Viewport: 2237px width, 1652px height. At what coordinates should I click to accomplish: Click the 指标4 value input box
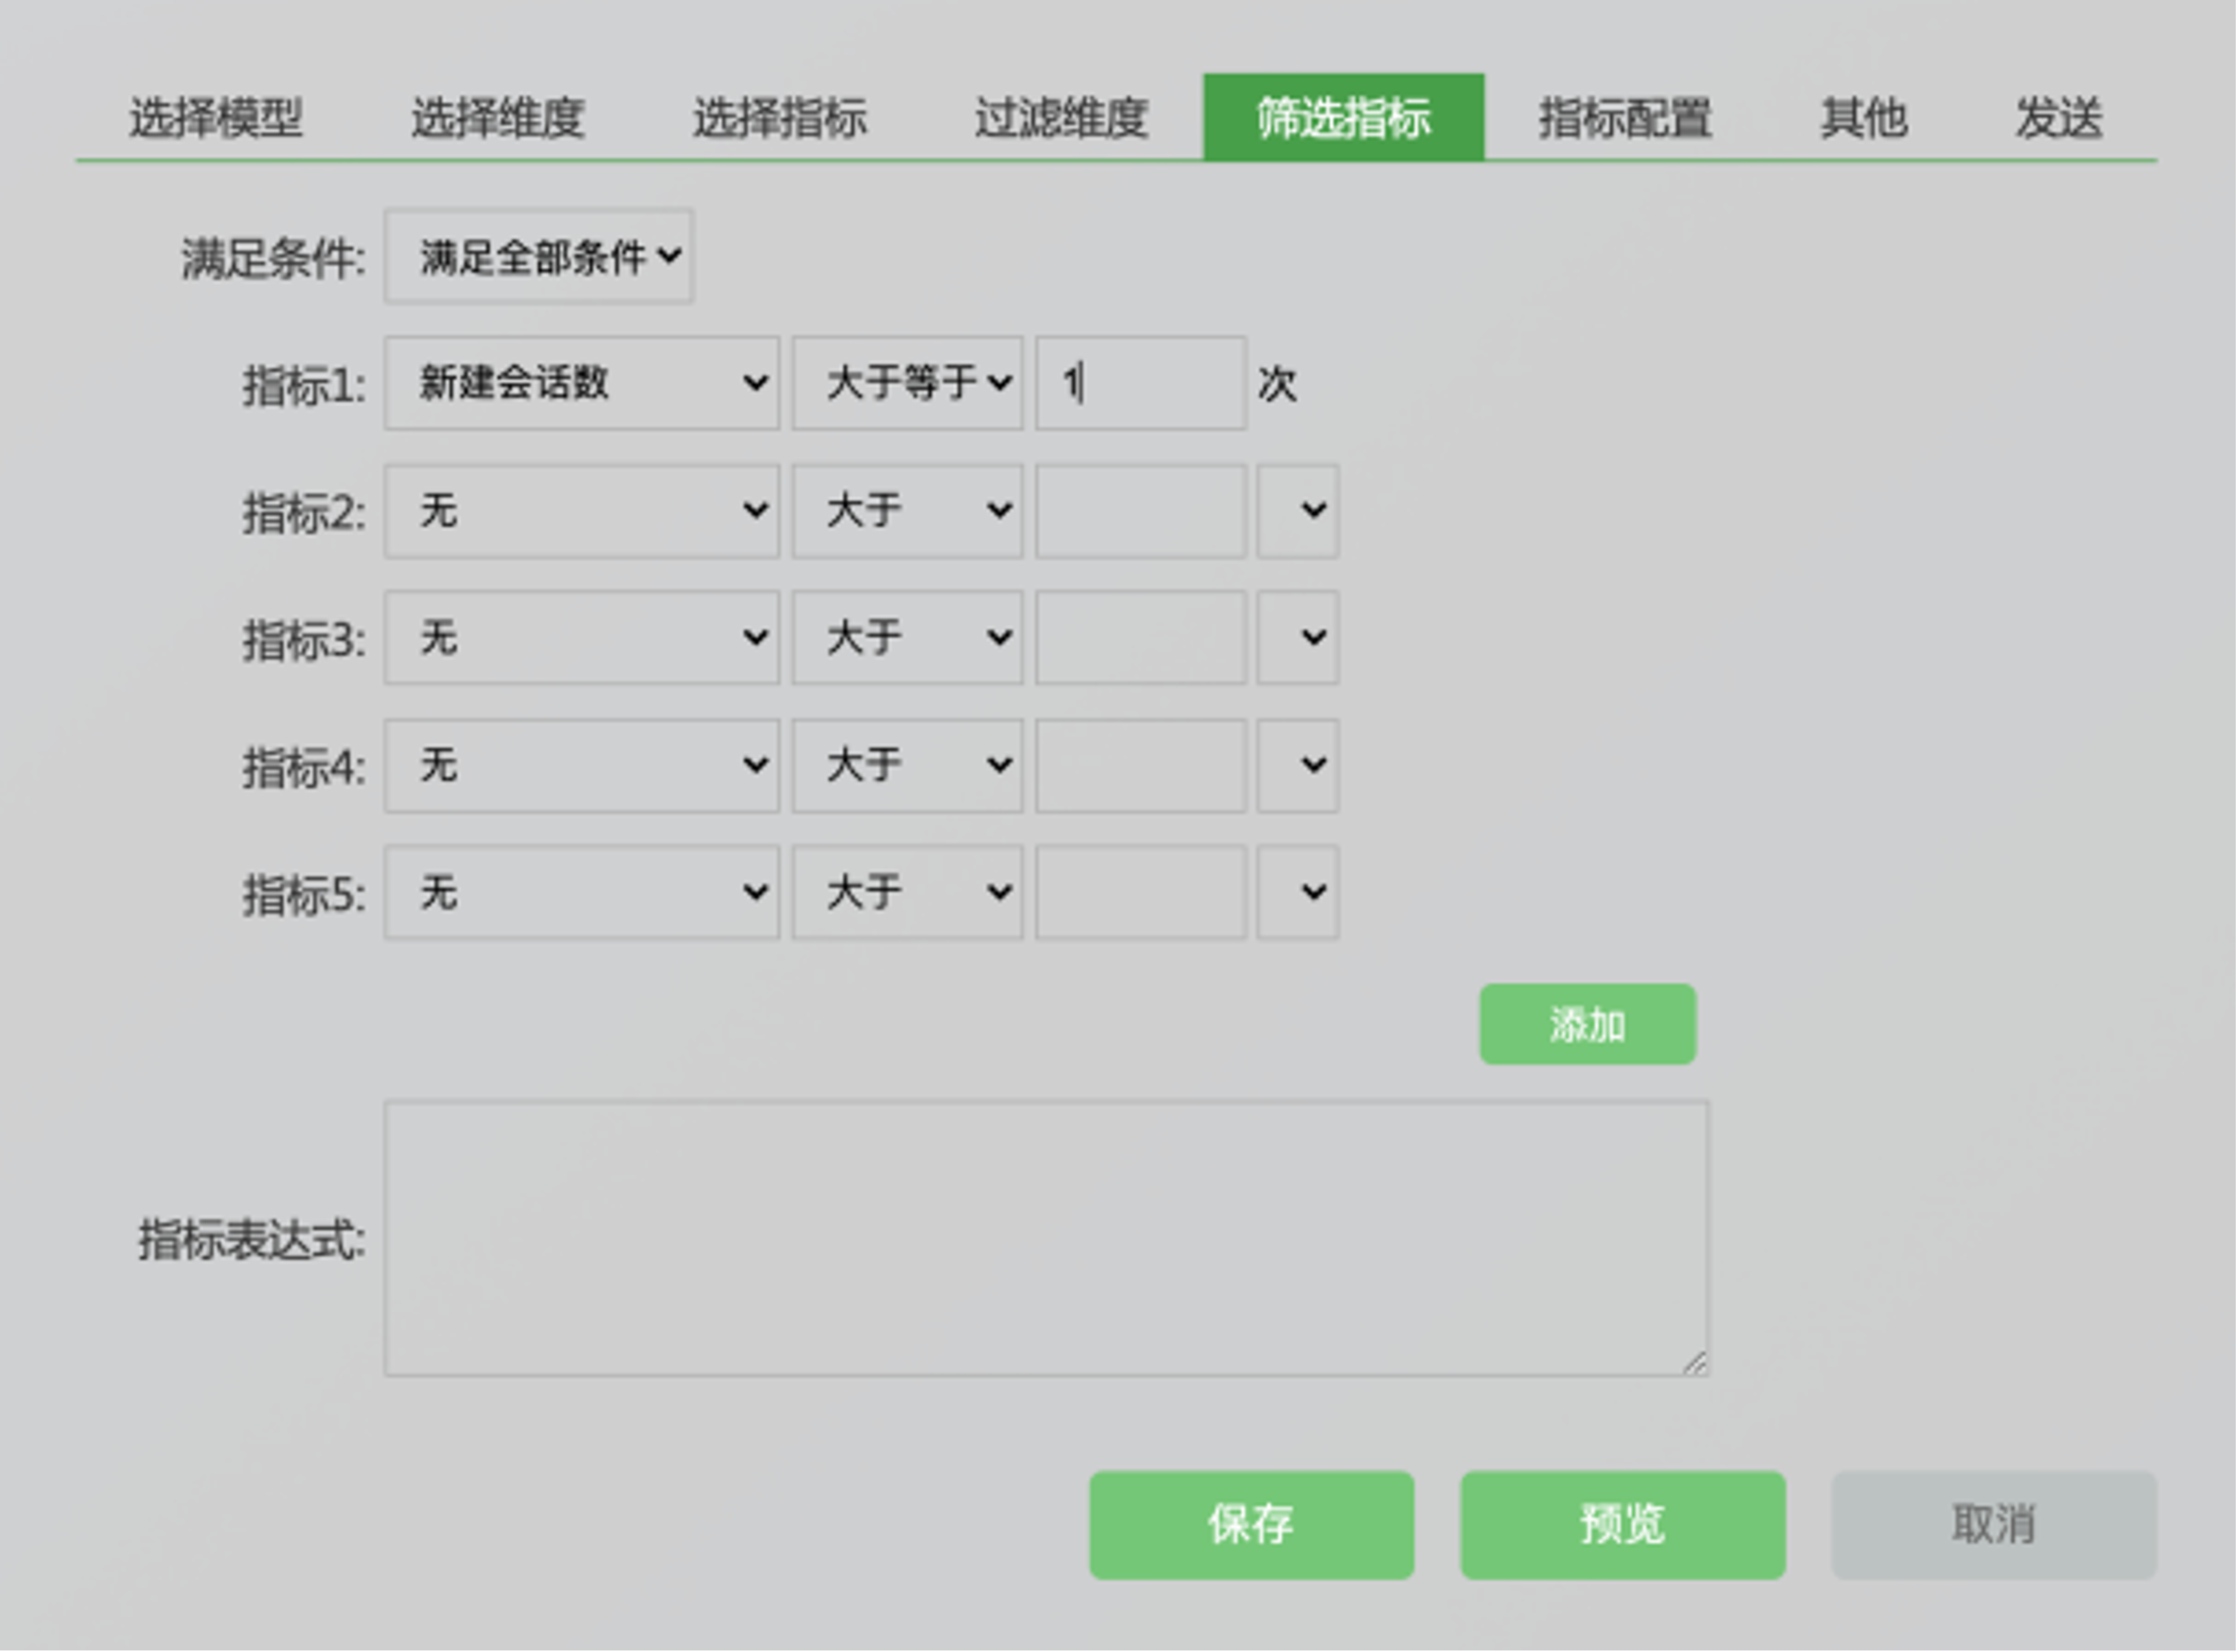point(1140,765)
